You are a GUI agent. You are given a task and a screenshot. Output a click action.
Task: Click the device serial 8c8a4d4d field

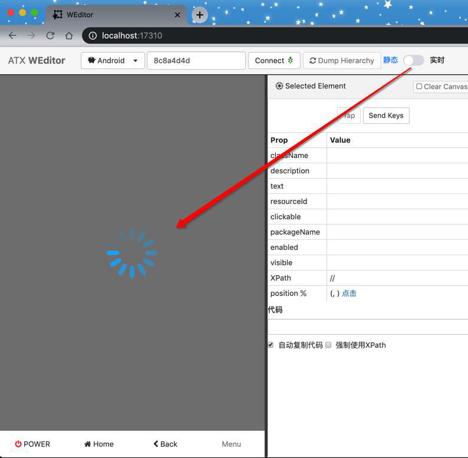tap(196, 61)
